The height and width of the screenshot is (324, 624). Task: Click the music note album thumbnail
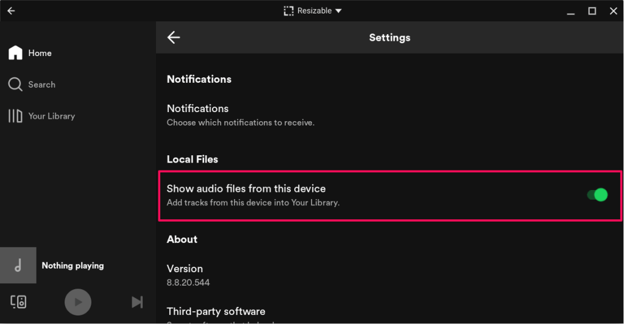[18, 266]
